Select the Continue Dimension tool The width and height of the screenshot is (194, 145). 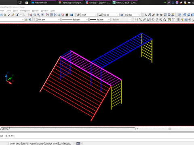point(177,20)
